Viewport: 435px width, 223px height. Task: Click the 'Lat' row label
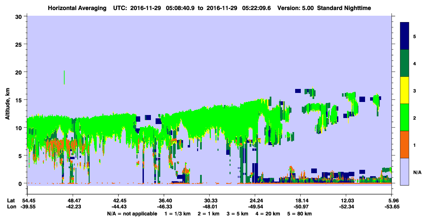[11, 201]
